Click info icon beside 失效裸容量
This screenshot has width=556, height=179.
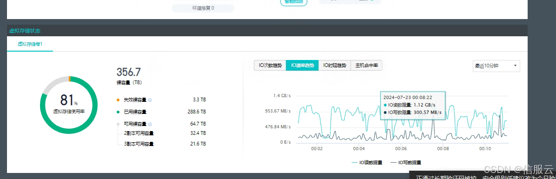[x=150, y=100]
